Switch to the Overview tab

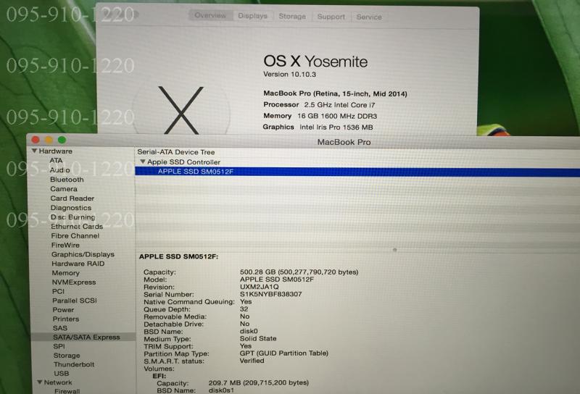(210, 15)
